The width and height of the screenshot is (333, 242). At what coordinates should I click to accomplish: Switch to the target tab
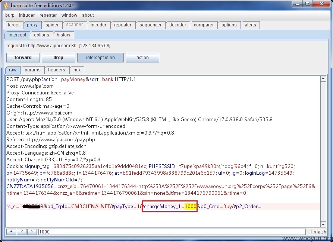point(13,25)
